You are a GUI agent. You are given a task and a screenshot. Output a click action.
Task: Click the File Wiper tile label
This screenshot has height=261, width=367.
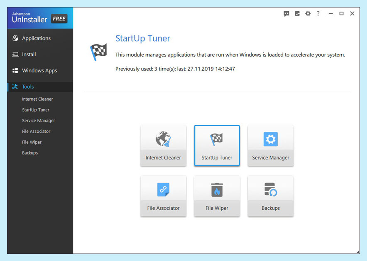tap(217, 208)
